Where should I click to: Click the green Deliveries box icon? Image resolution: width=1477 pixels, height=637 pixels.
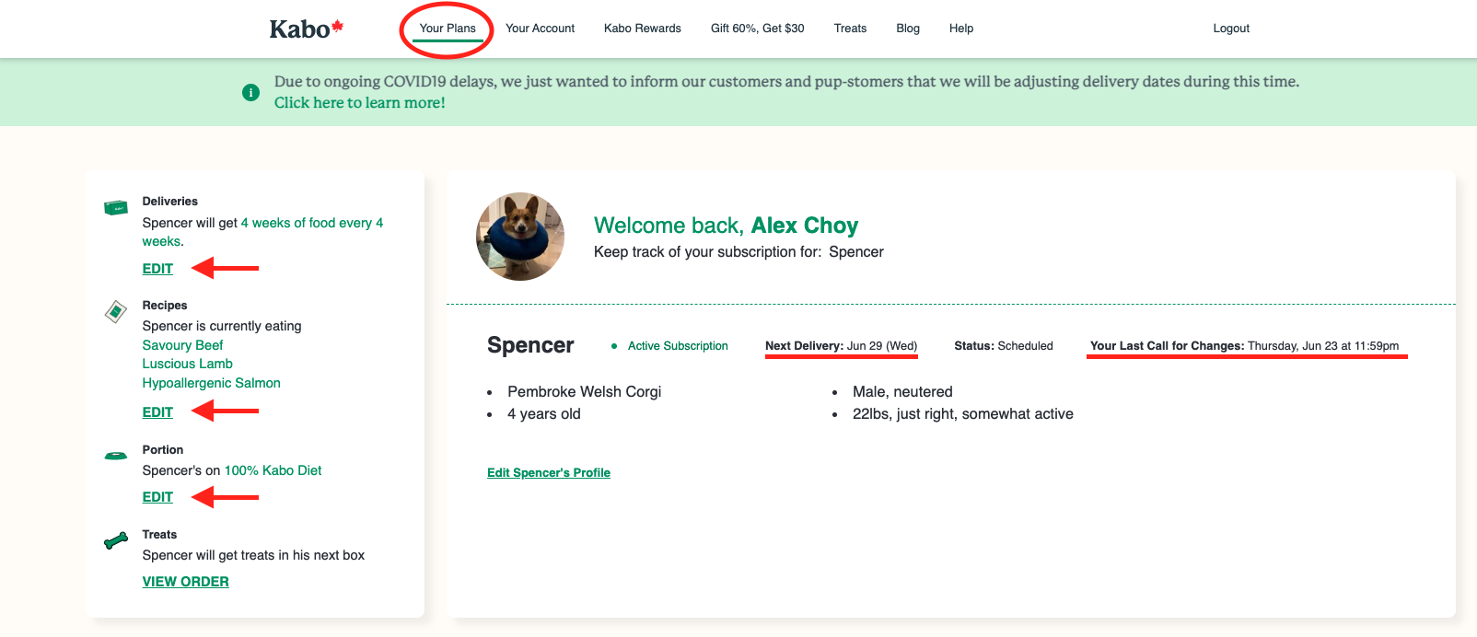point(116,208)
